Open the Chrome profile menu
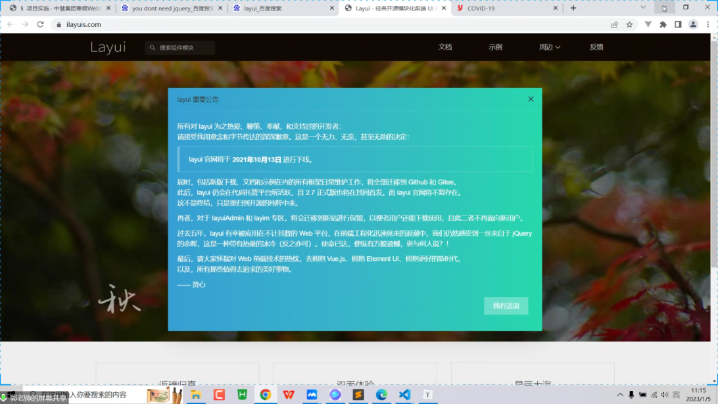 pos(693,25)
